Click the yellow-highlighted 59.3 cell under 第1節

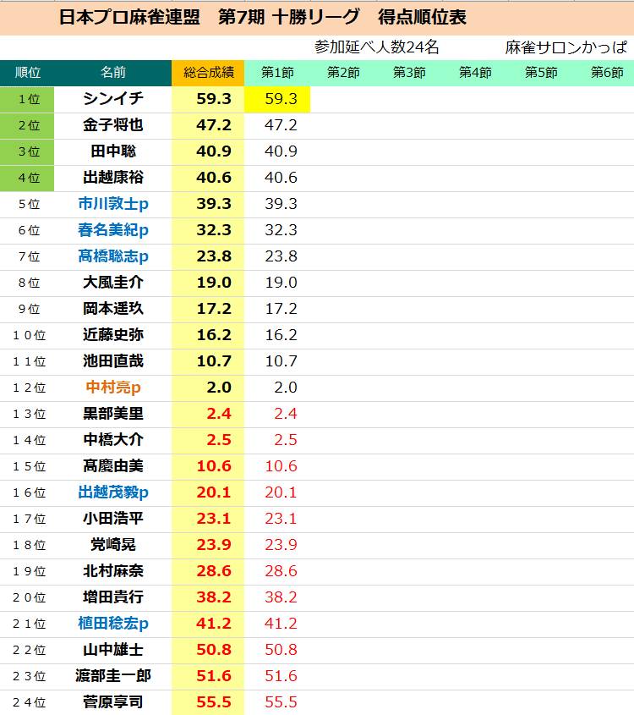277,99
